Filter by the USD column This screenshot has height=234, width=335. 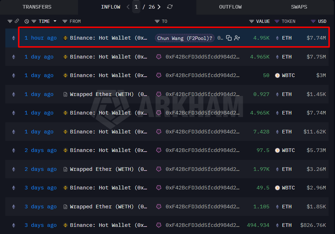(313, 21)
